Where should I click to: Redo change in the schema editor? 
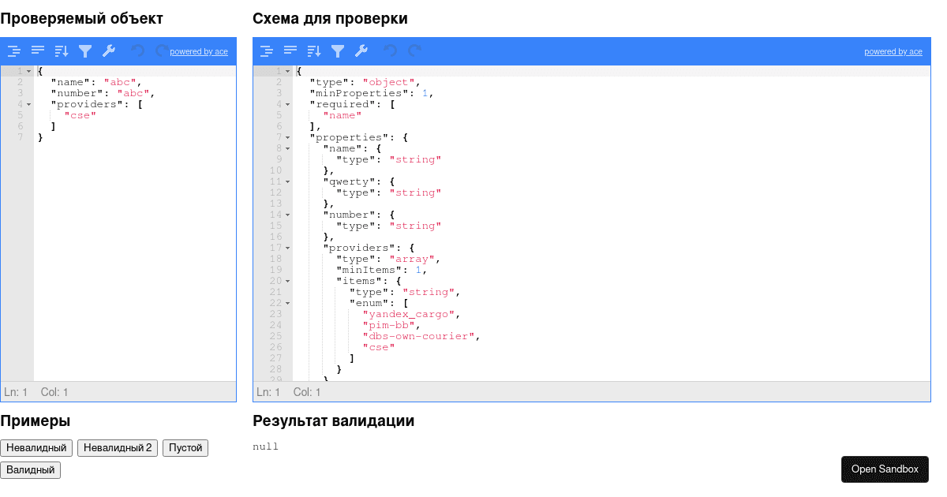[414, 51]
